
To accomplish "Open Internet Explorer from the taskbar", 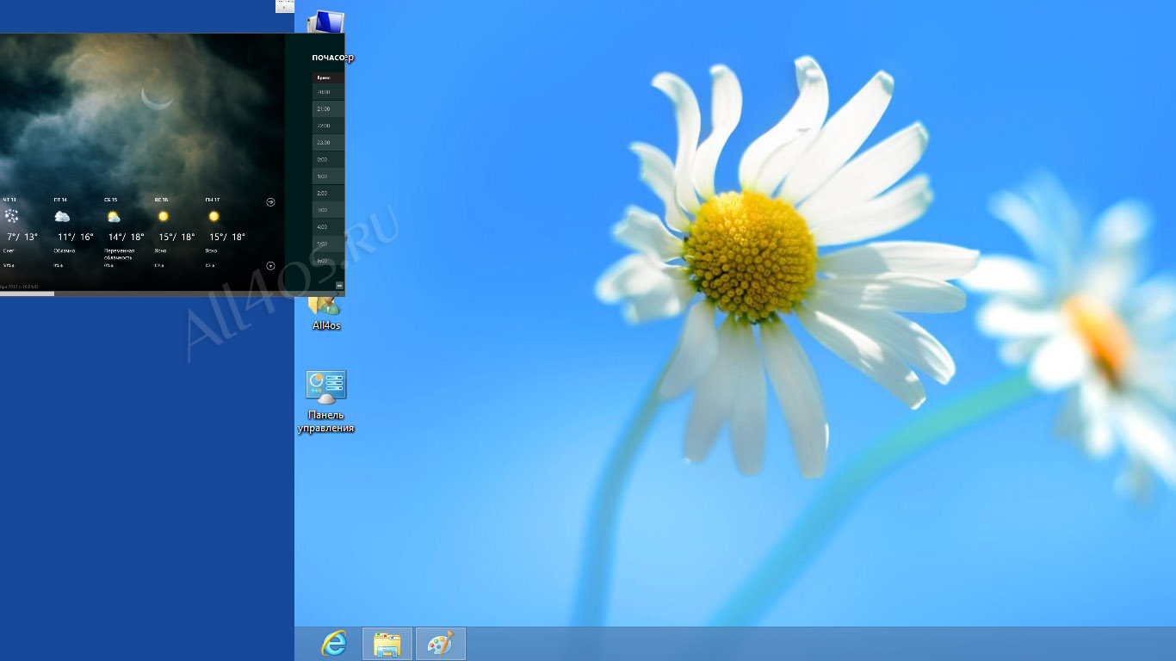I will pos(334,644).
